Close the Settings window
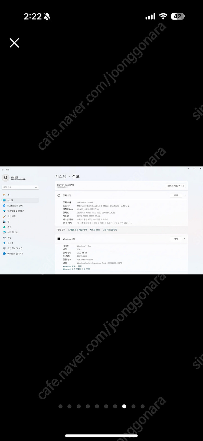This screenshot has width=203, height=441. pos(200,168)
